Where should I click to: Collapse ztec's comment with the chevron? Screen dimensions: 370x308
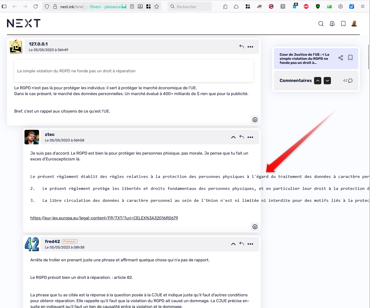click(x=233, y=137)
